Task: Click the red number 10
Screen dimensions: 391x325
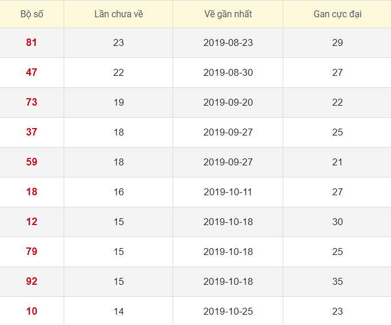Action: pos(32,311)
